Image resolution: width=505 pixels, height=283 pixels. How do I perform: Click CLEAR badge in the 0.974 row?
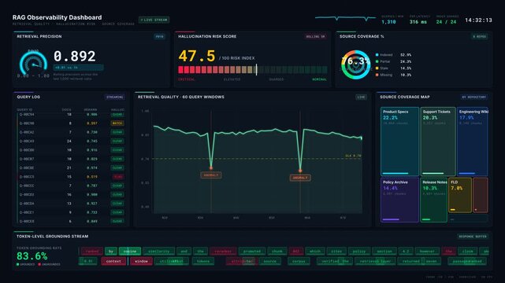point(117,167)
